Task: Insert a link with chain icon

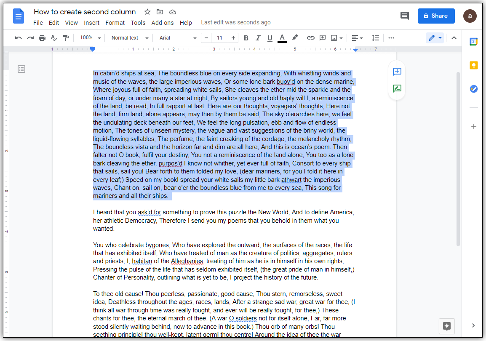Action: pyautogui.click(x=310, y=38)
